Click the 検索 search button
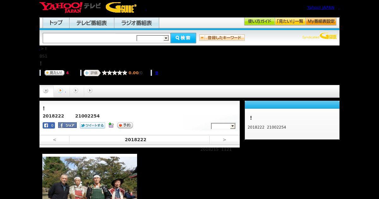The height and width of the screenshot is (199, 379). pyautogui.click(x=183, y=38)
